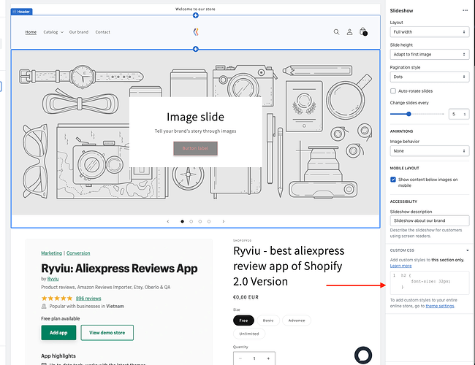This screenshot has width=475, height=365.
Task: Open the Slide height dropdown
Action: [429, 55]
